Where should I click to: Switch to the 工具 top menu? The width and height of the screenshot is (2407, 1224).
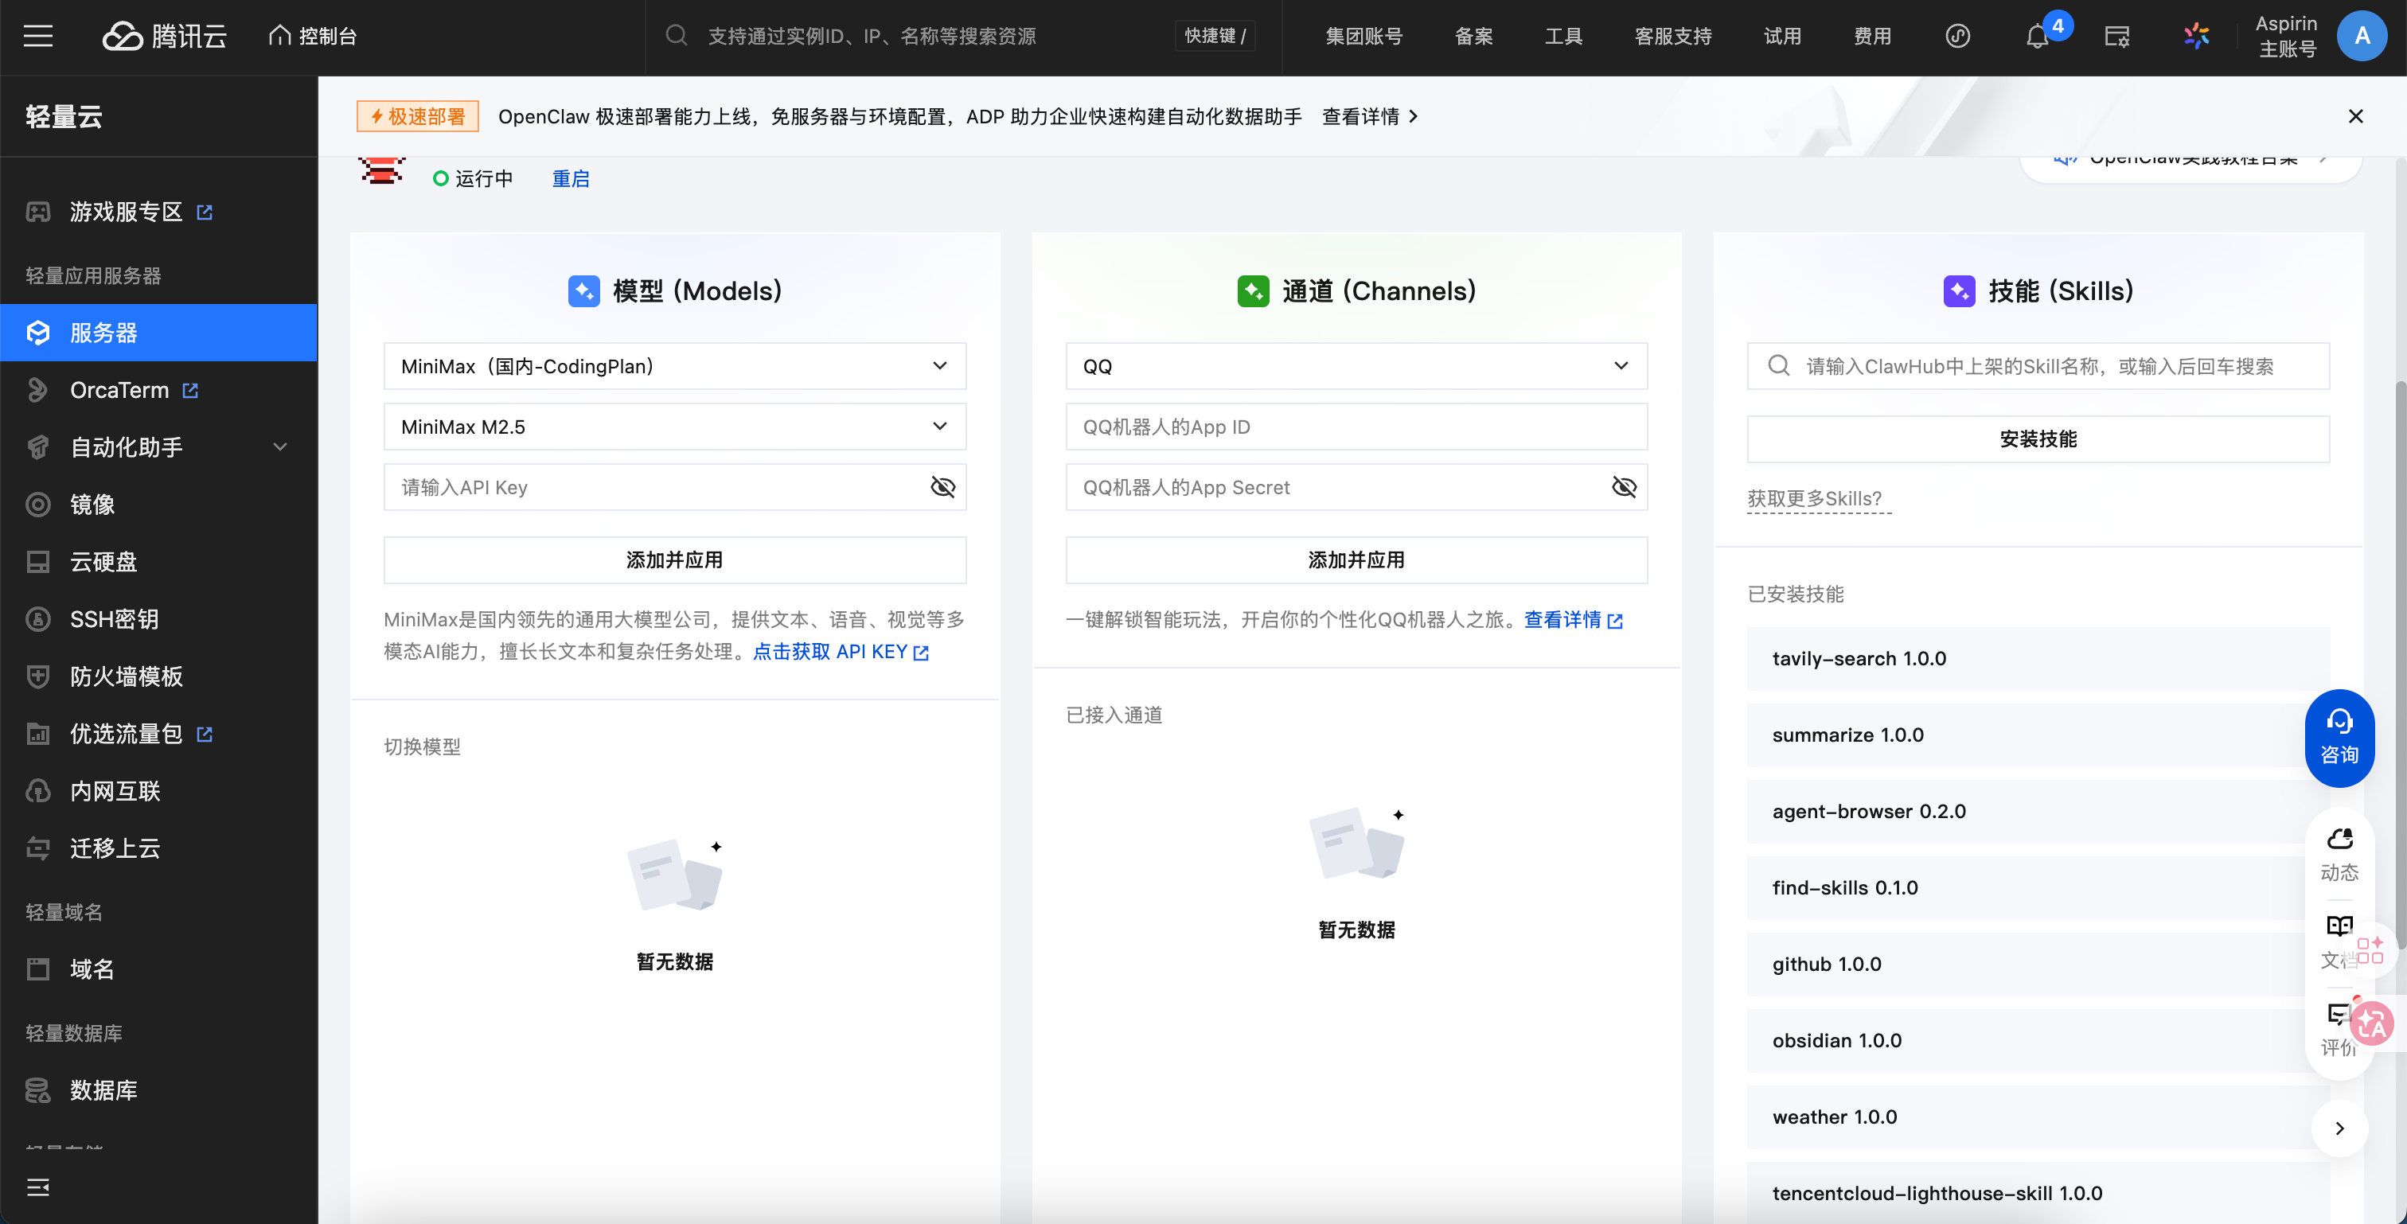(1562, 37)
